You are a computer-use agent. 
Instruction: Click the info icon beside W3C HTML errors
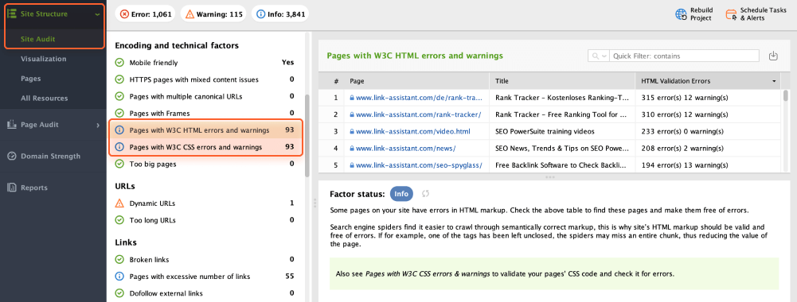pos(119,130)
